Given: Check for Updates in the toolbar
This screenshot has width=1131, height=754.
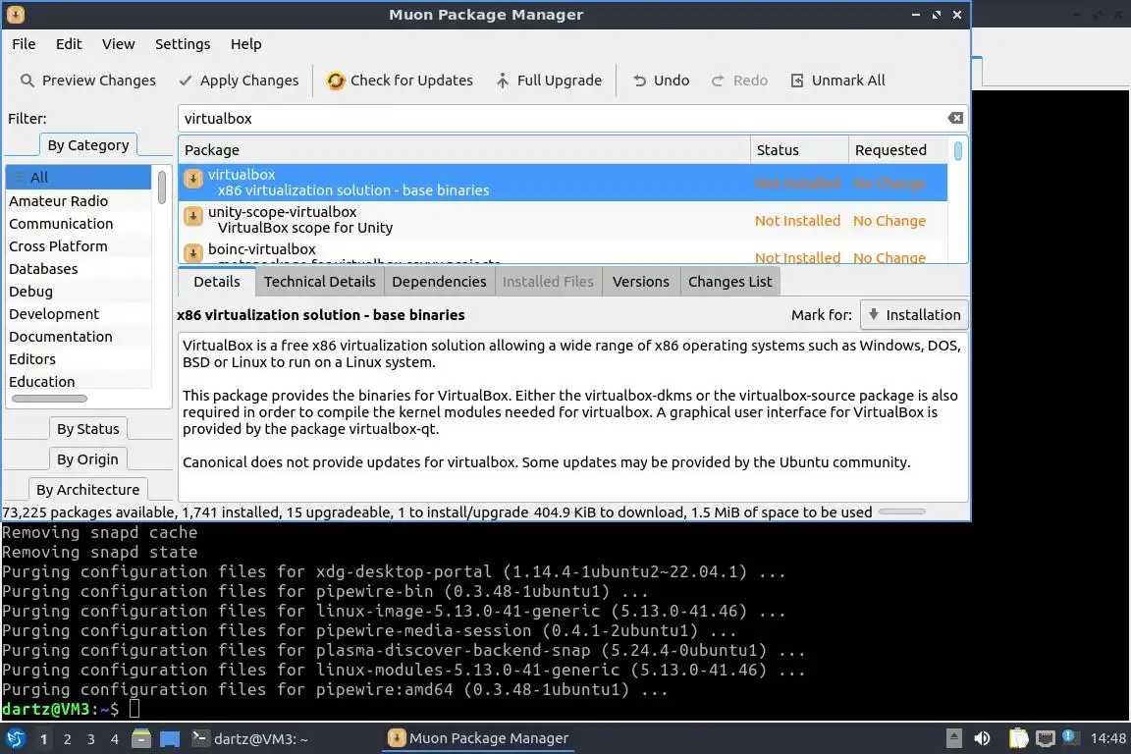Looking at the screenshot, I should pos(400,81).
